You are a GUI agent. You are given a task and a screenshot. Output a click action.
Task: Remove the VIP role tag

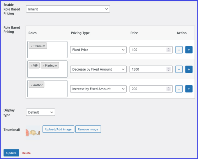31,66
